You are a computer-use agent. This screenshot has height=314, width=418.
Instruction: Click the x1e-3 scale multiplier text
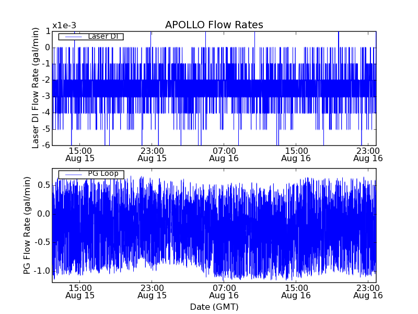[x=64, y=26]
